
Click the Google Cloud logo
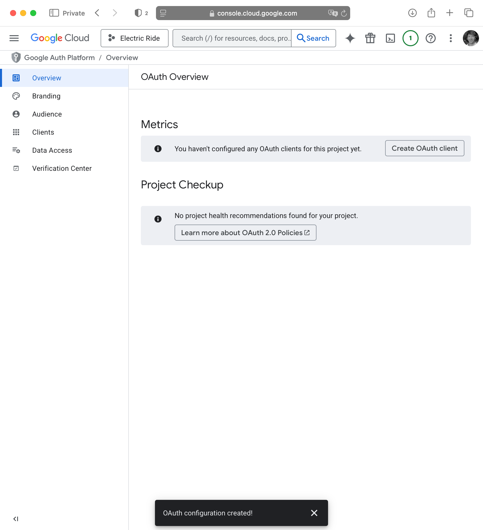coord(60,38)
